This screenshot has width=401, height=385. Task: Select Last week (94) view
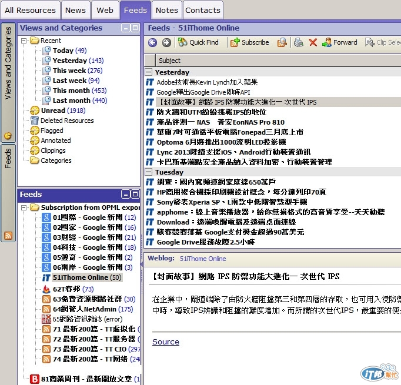[76, 81]
